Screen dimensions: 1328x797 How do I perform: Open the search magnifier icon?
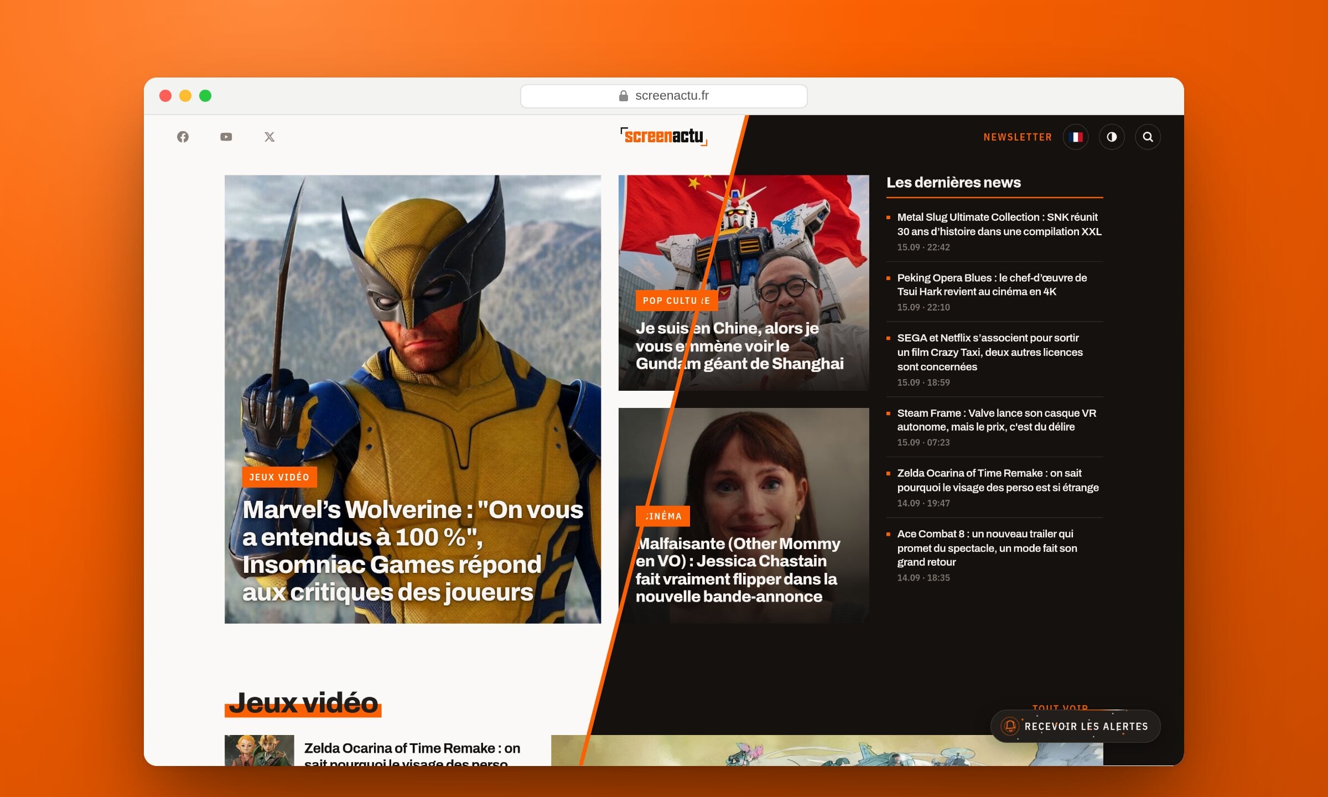tap(1148, 137)
